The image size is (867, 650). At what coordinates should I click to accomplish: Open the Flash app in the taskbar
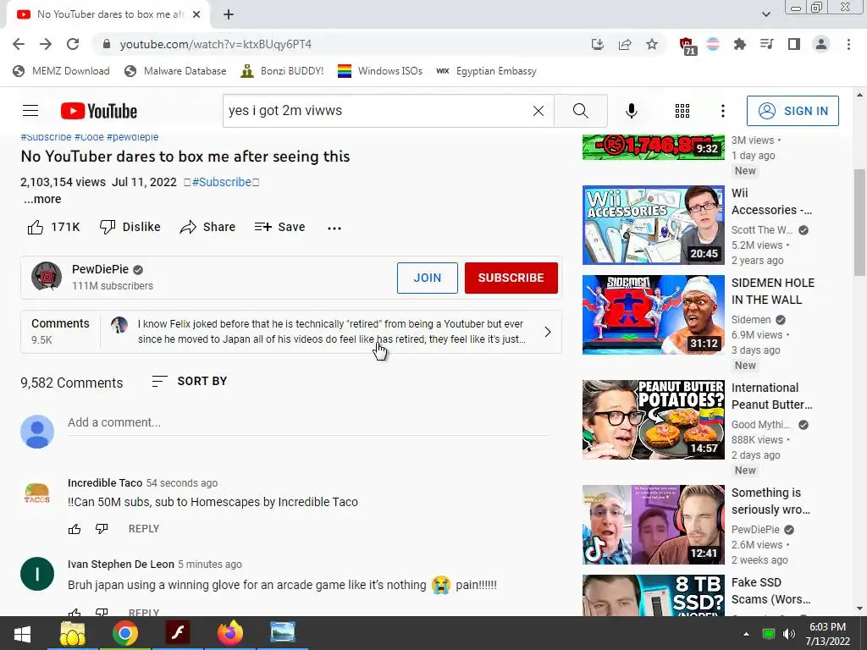click(178, 633)
